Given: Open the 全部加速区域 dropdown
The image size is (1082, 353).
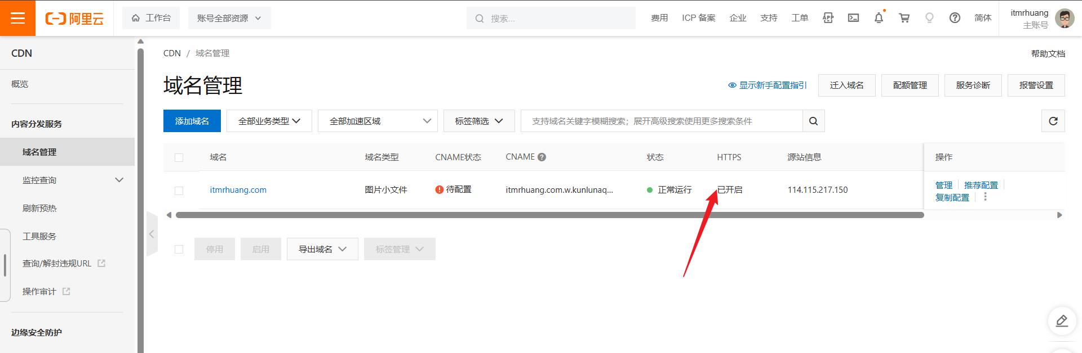Looking at the screenshot, I should [378, 121].
